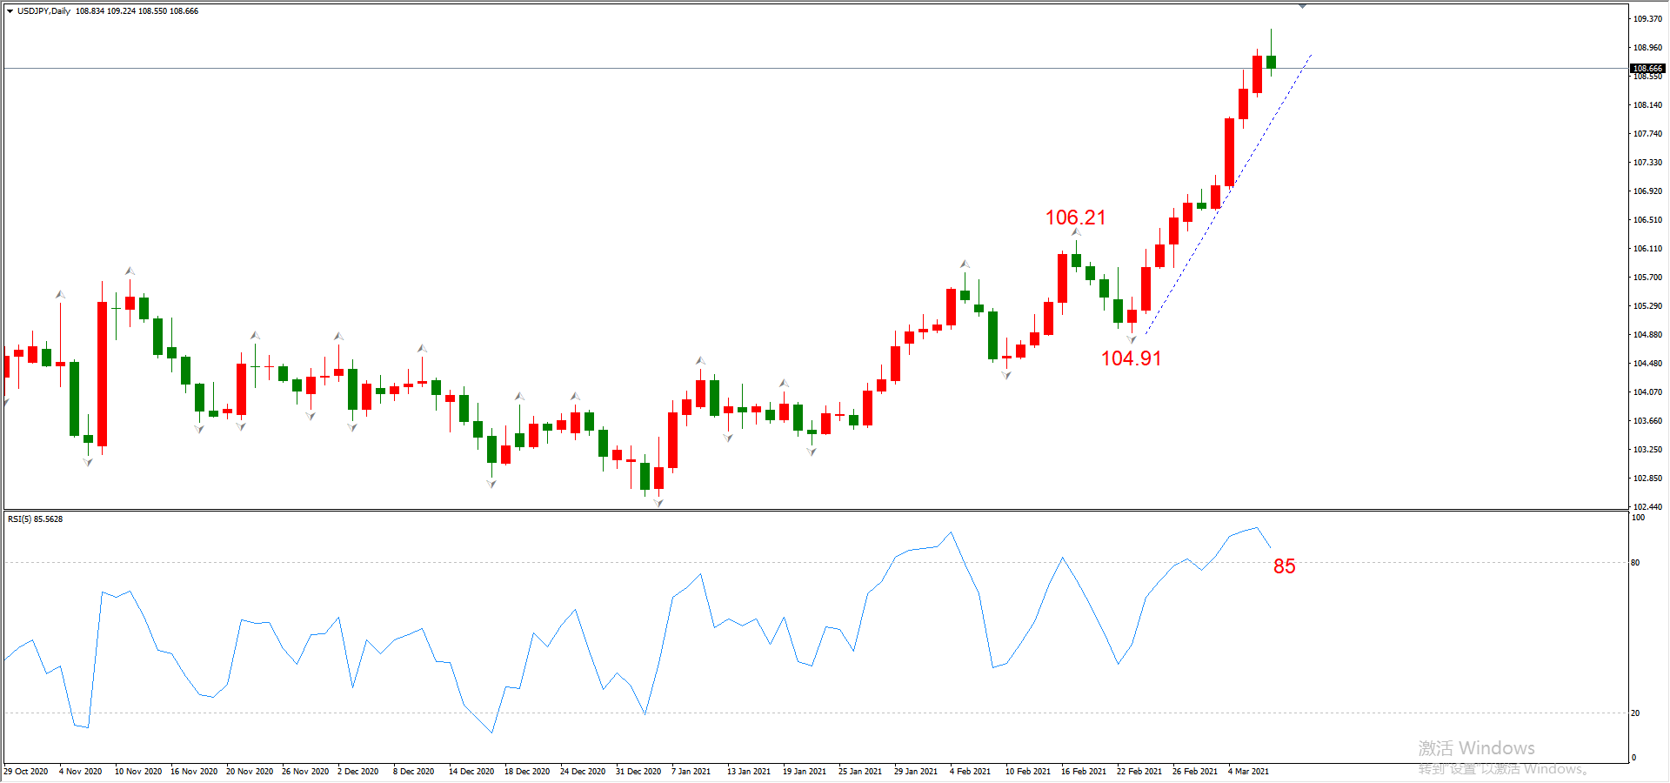
Task: Click the 10 Nov 2020 date label
Action: pos(138,772)
